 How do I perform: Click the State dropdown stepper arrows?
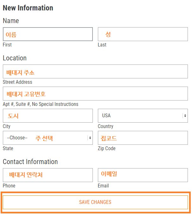tap(90, 138)
